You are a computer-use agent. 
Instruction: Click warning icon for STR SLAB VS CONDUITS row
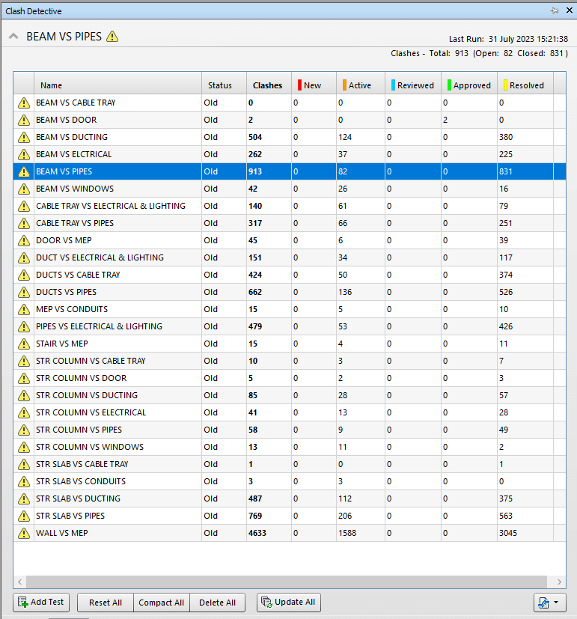[24, 481]
